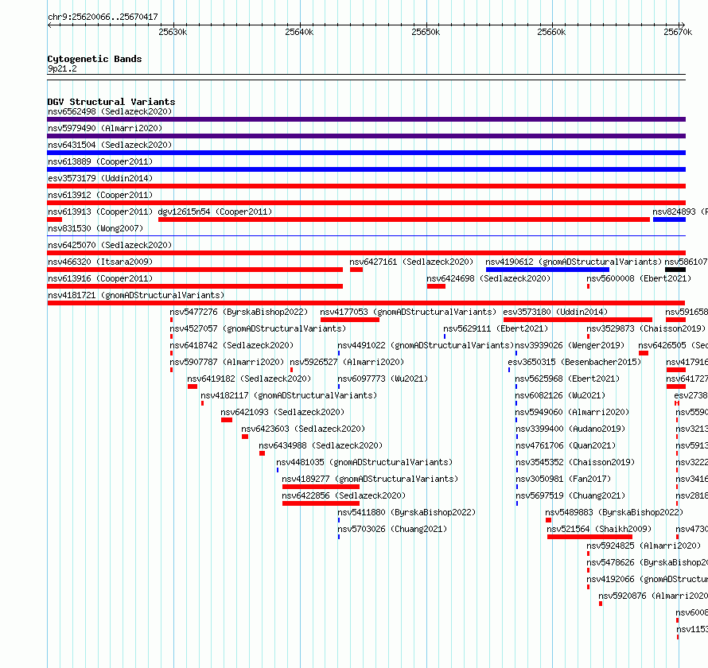The image size is (708, 668).
Task: Click the red bar under nsv466320
Action: click(x=195, y=270)
